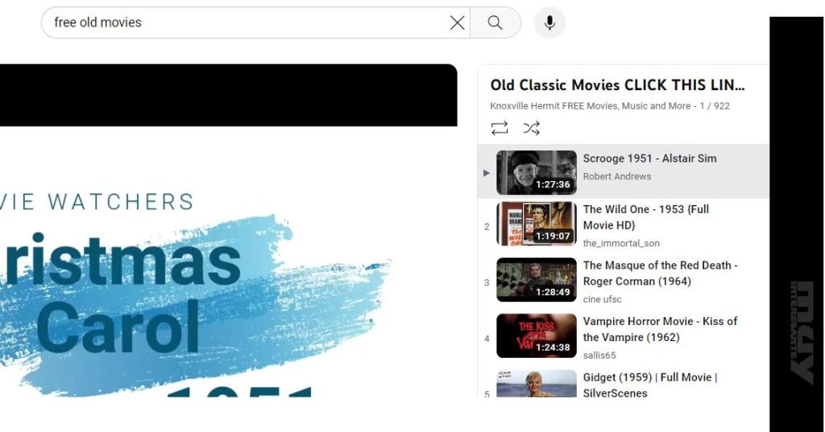Image resolution: width=825 pixels, height=432 pixels.
Task: Click the Scrooge 1951 thumbnail image
Action: pyautogui.click(x=536, y=172)
